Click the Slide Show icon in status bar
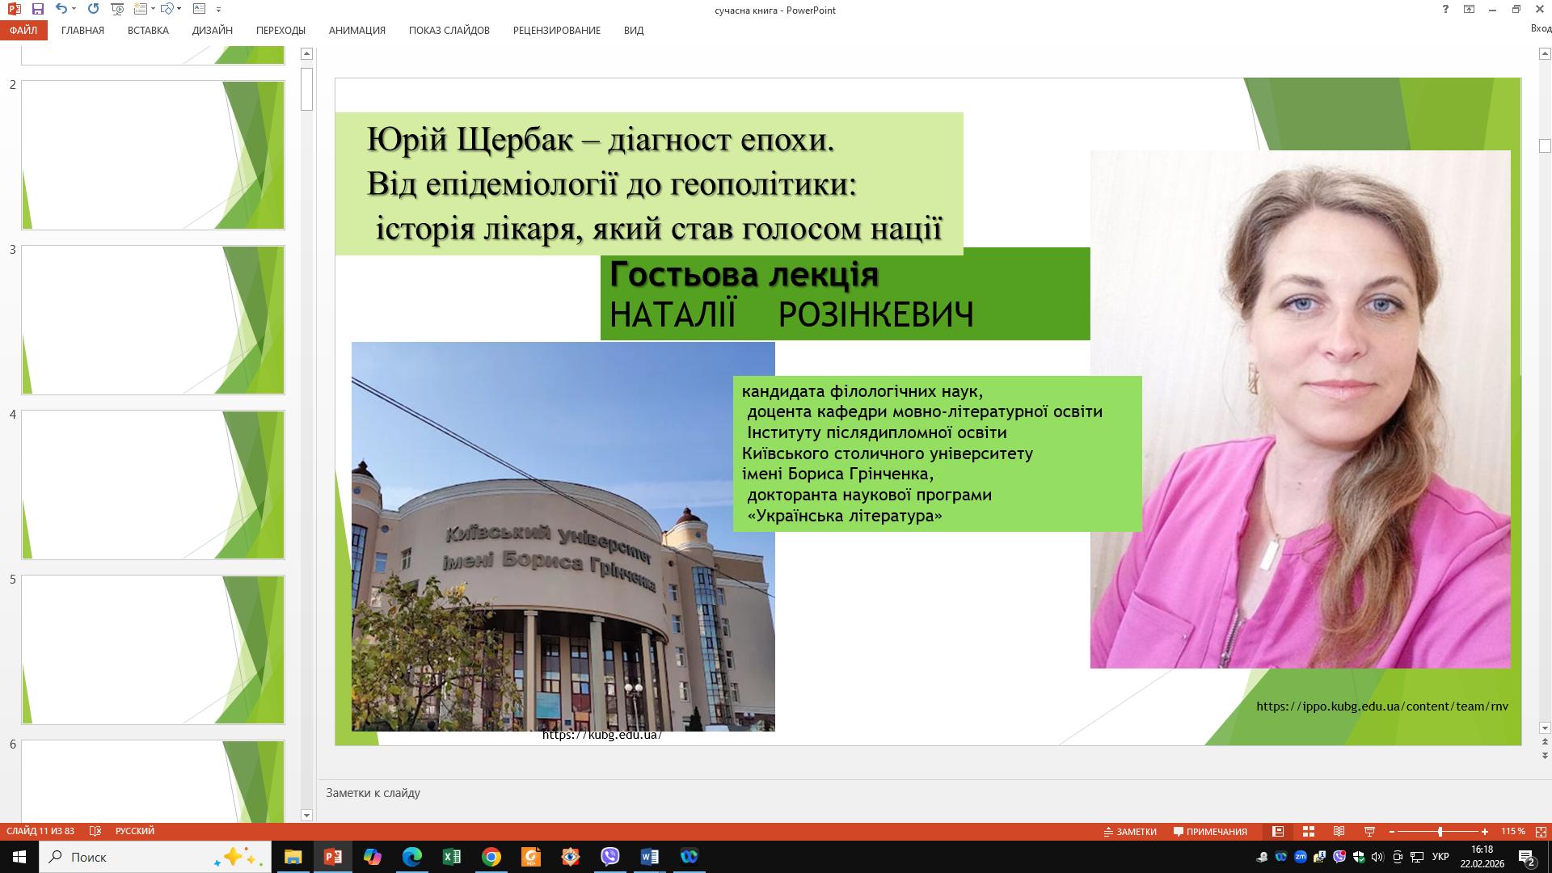Viewport: 1552px width, 873px height. point(1369,831)
